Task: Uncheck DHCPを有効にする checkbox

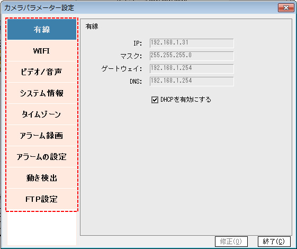Action: point(155,100)
